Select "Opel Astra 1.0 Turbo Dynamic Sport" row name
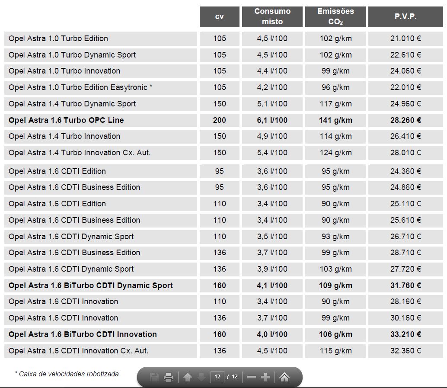The height and width of the screenshot is (388, 447). point(72,55)
